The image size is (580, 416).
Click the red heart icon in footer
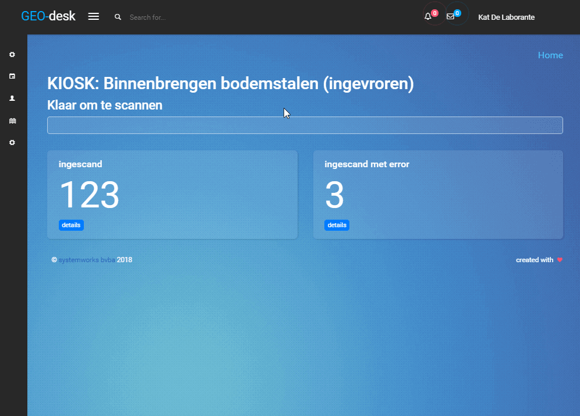pyautogui.click(x=560, y=260)
